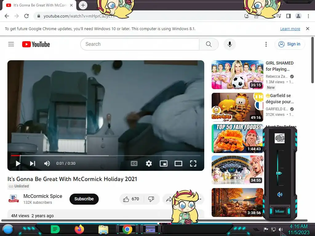The width and height of the screenshot is (315, 236).
Task: Click Chrome taskbar icon
Action: [127, 229]
